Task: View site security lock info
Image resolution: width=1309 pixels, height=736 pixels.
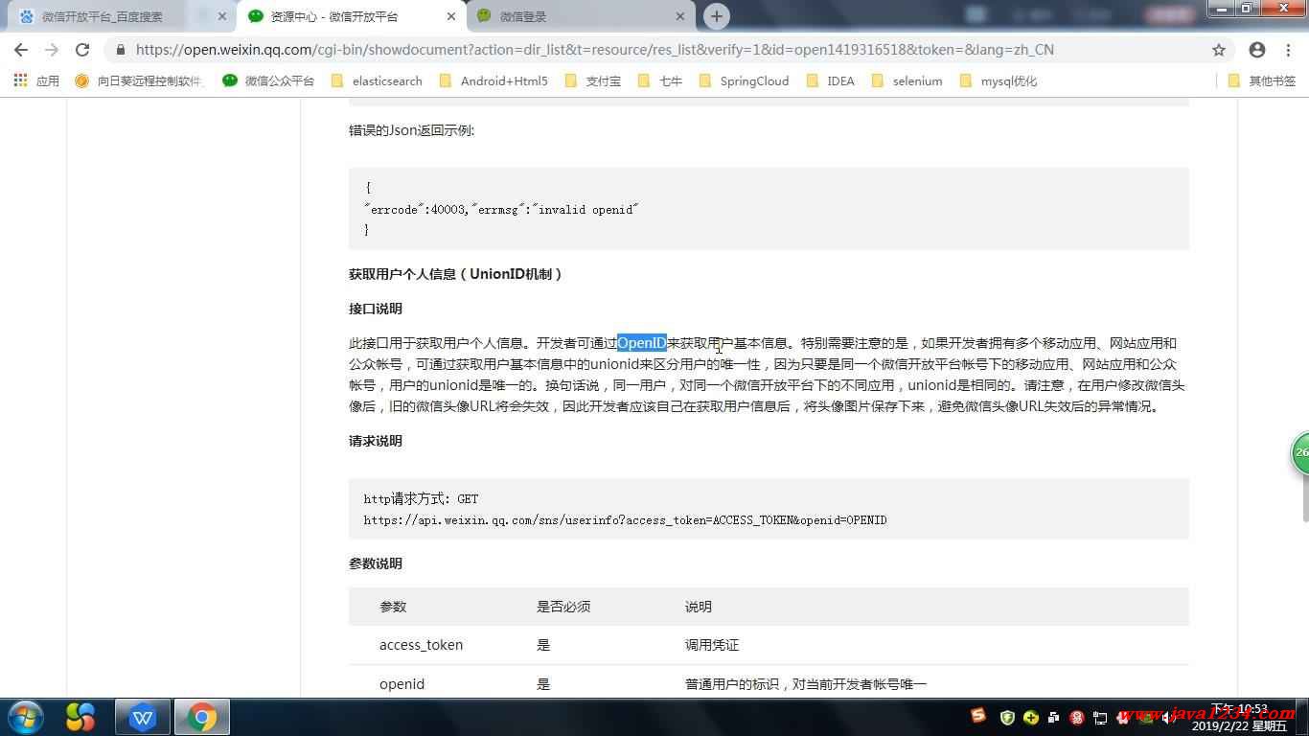Action: tap(121, 50)
